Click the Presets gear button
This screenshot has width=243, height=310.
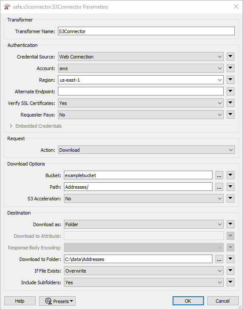click(x=57, y=301)
